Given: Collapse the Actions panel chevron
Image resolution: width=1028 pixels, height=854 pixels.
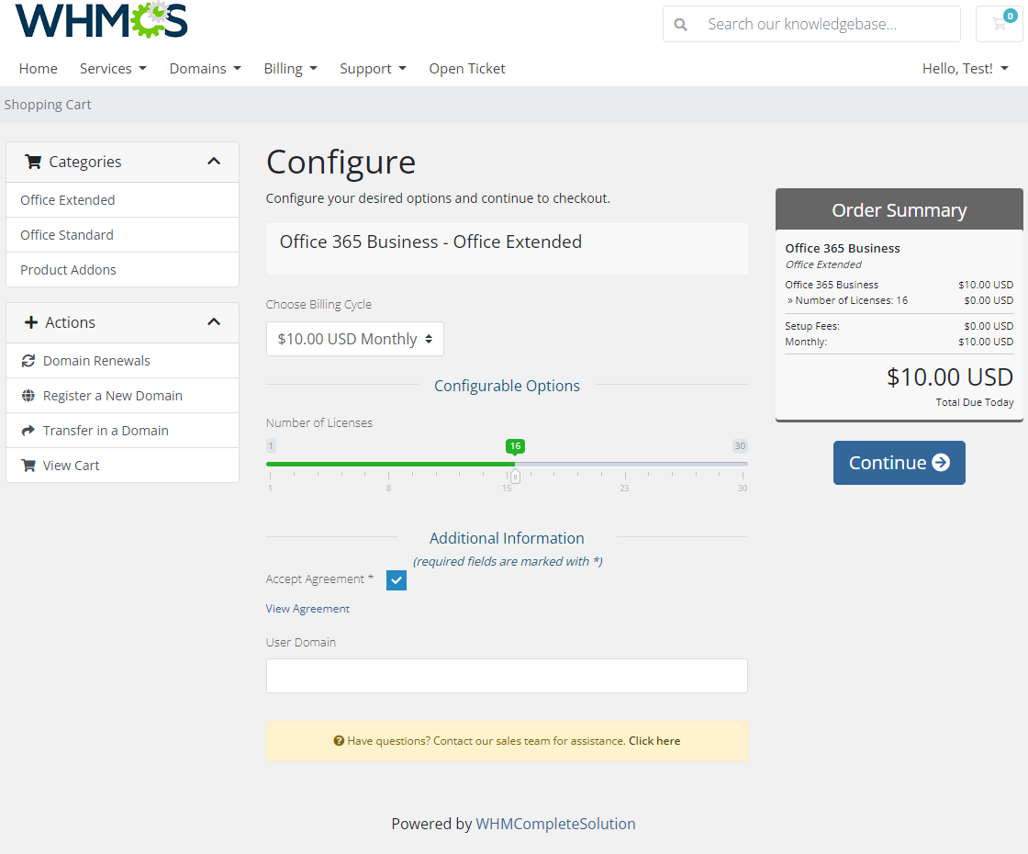Looking at the screenshot, I should 214,322.
